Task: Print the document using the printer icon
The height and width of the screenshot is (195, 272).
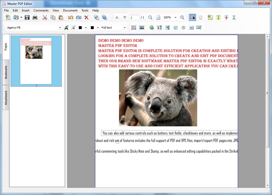Action: [35, 17]
